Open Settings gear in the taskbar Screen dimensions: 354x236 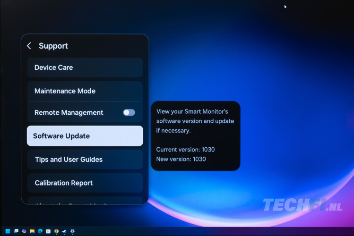pyautogui.click(x=72, y=231)
